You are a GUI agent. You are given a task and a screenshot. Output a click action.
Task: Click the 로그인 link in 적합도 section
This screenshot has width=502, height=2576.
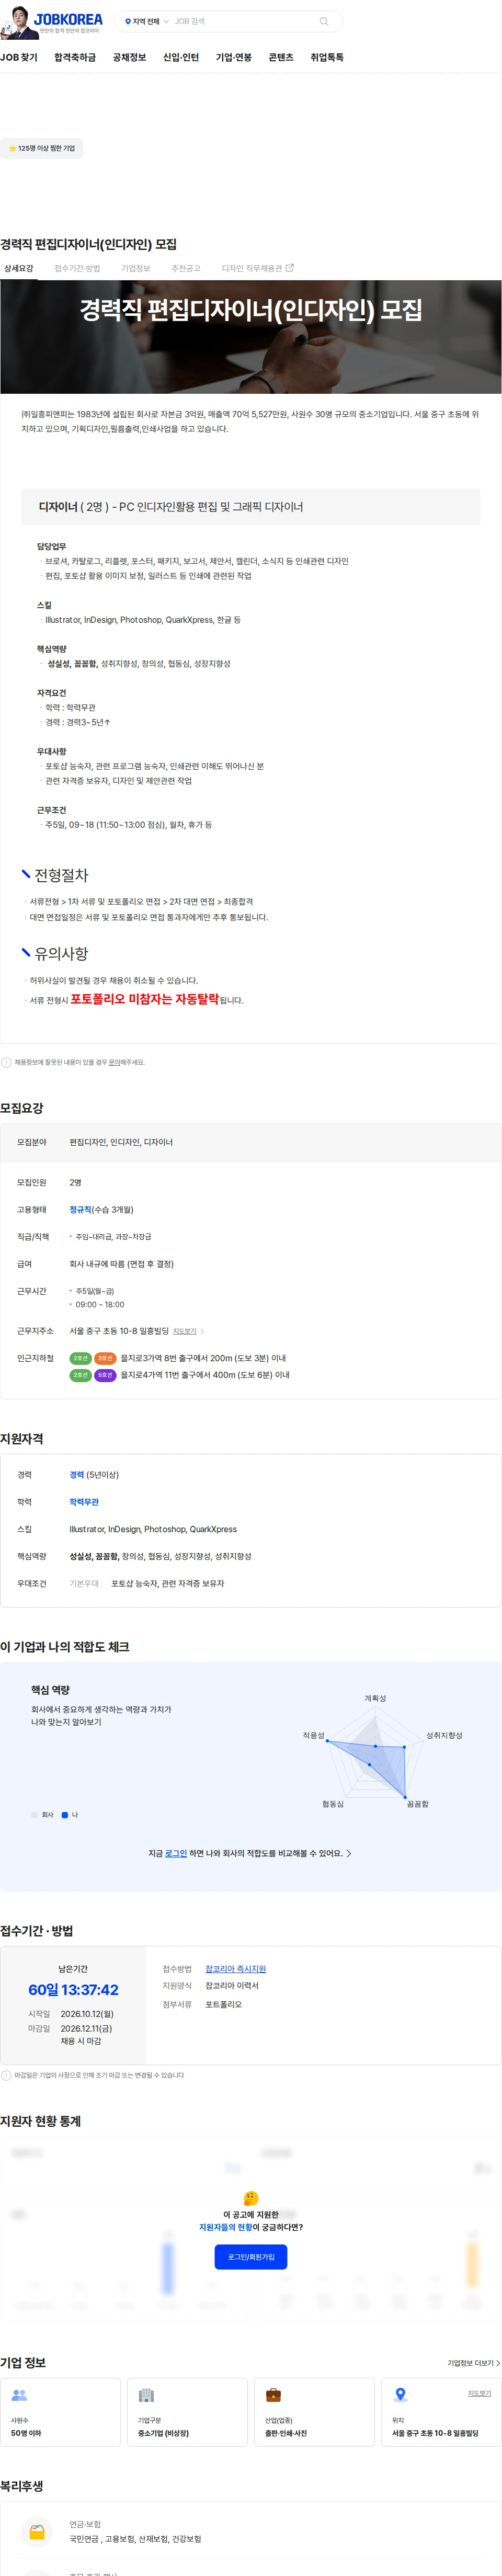click(x=176, y=1853)
